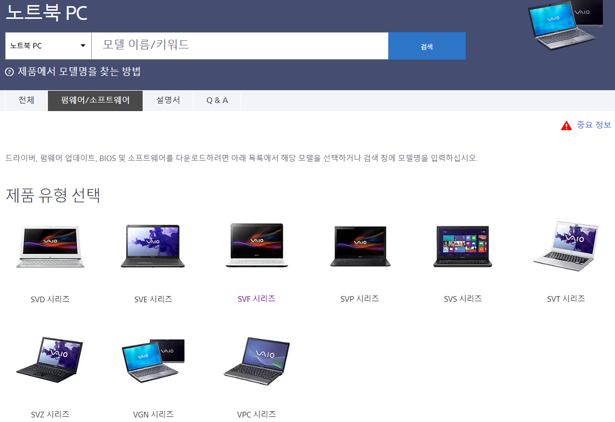Select the 펌웨어/소프트웨어 tab
Viewport: 615px width, 422px height.
(95, 100)
